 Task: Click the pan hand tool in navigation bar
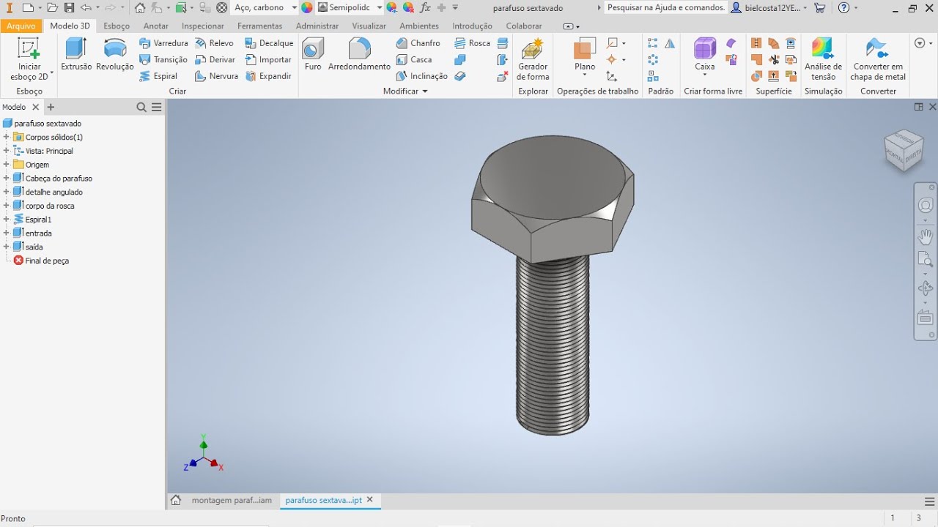click(926, 236)
